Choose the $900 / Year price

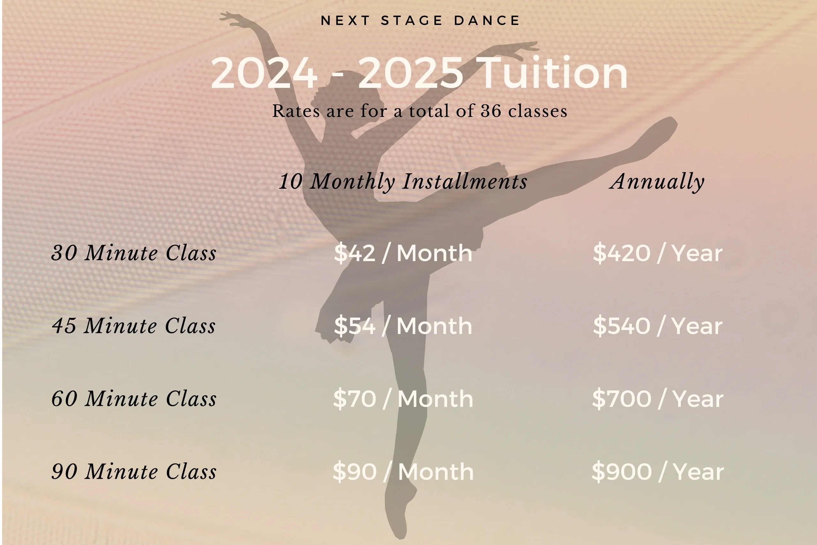tap(658, 472)
